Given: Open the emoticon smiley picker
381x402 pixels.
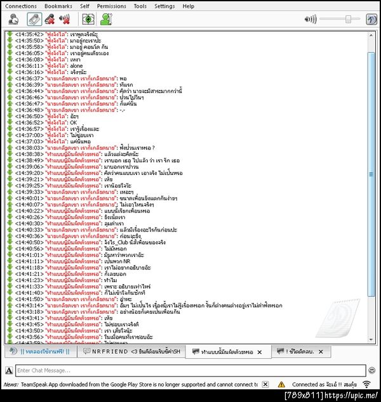Looking at the screenshot, I should [x=371, y=370].
